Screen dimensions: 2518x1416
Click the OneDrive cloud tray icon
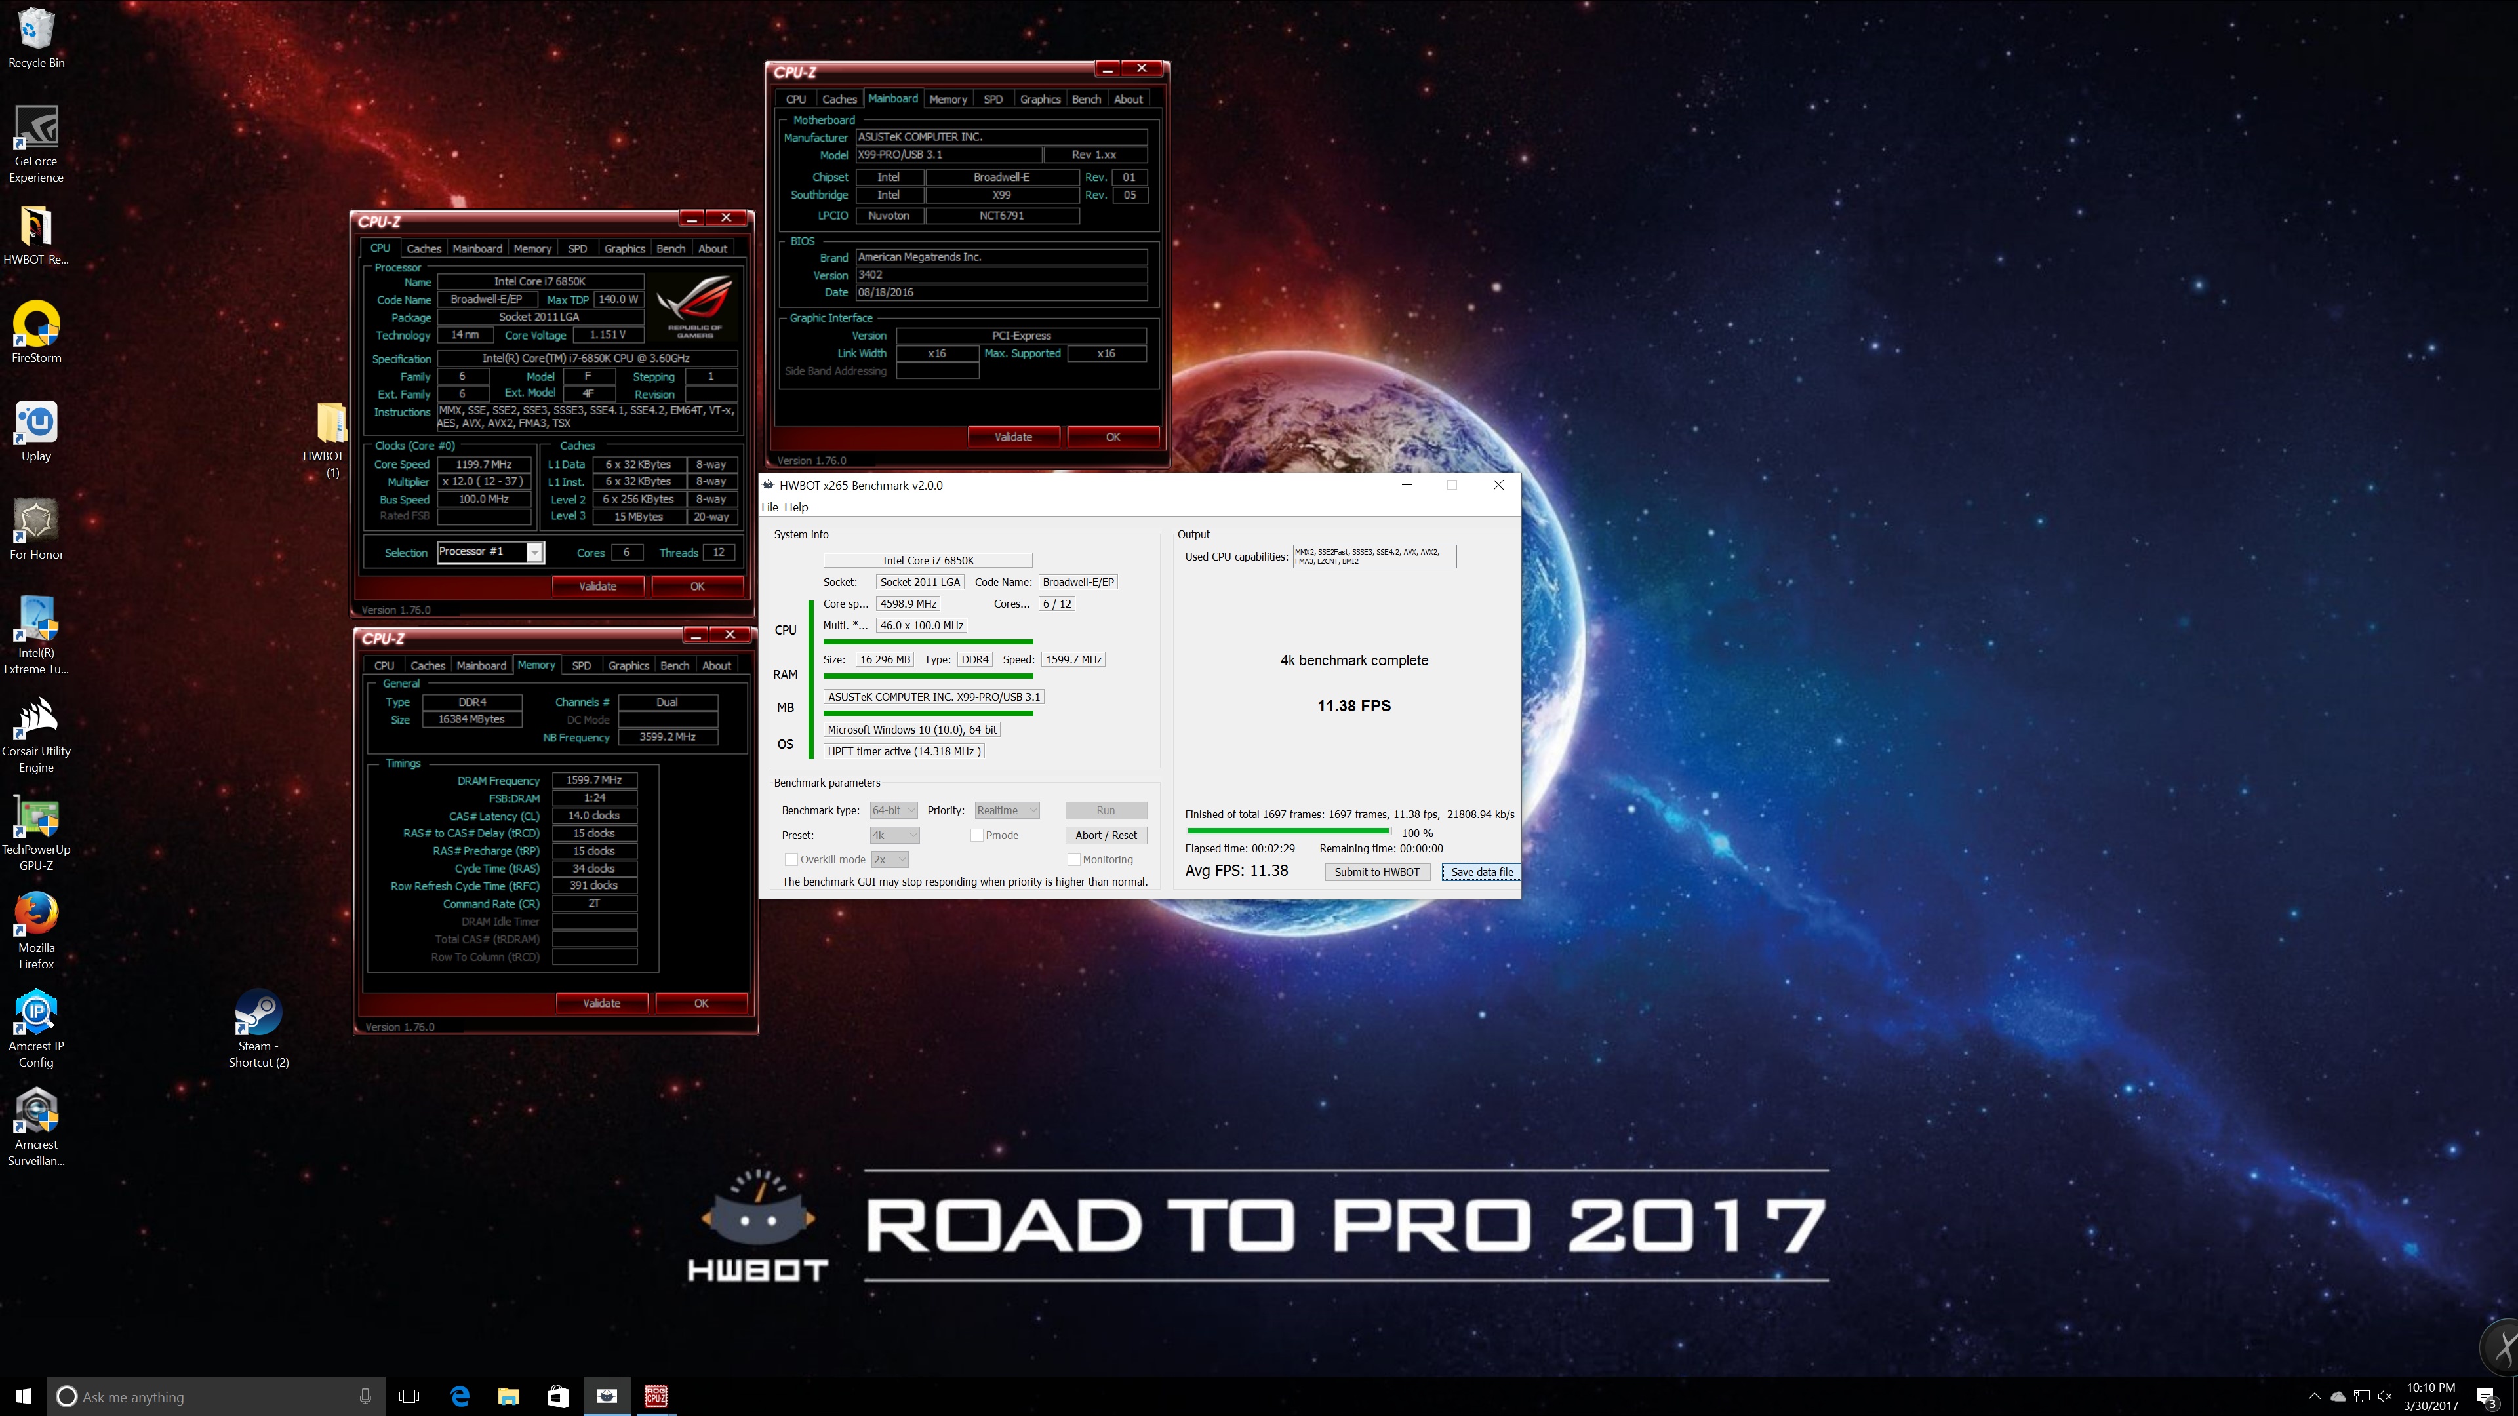[x=2338, y=1396]
